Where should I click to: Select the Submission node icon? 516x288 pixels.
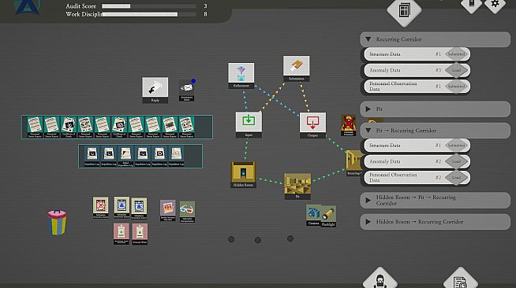pyautogui.click(x=296, y=68)
